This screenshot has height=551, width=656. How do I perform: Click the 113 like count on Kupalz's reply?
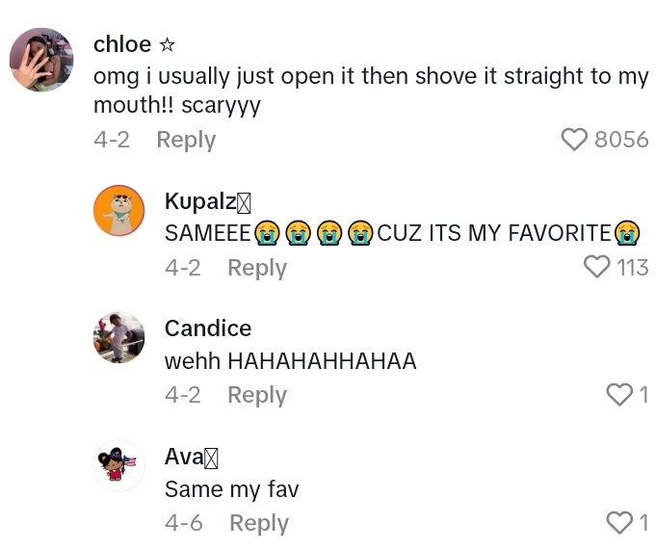pos(633,267)
